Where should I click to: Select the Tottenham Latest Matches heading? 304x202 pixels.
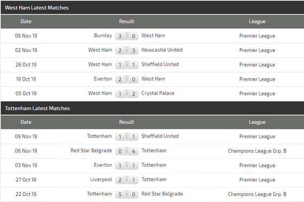(x=37, y=108)
